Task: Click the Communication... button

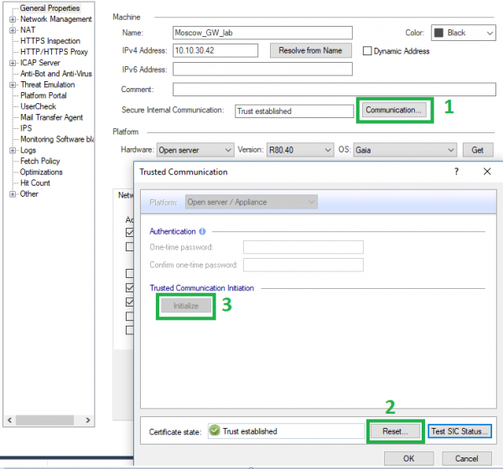Action: click(395, 110)
